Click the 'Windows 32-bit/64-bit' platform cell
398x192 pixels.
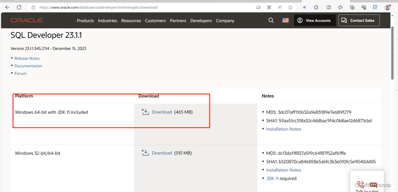(38, 153)
